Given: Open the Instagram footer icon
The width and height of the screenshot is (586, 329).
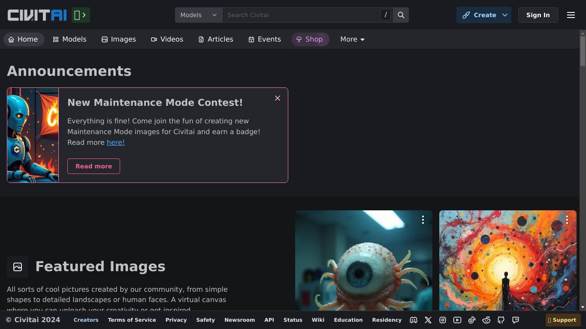Looking at the screenshot, I should tap(443, 320).
